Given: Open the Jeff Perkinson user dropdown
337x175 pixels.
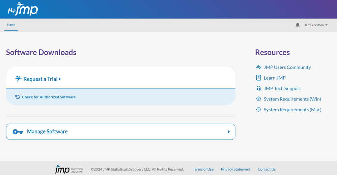Looking at the screenshot, I should coord(316,25).
